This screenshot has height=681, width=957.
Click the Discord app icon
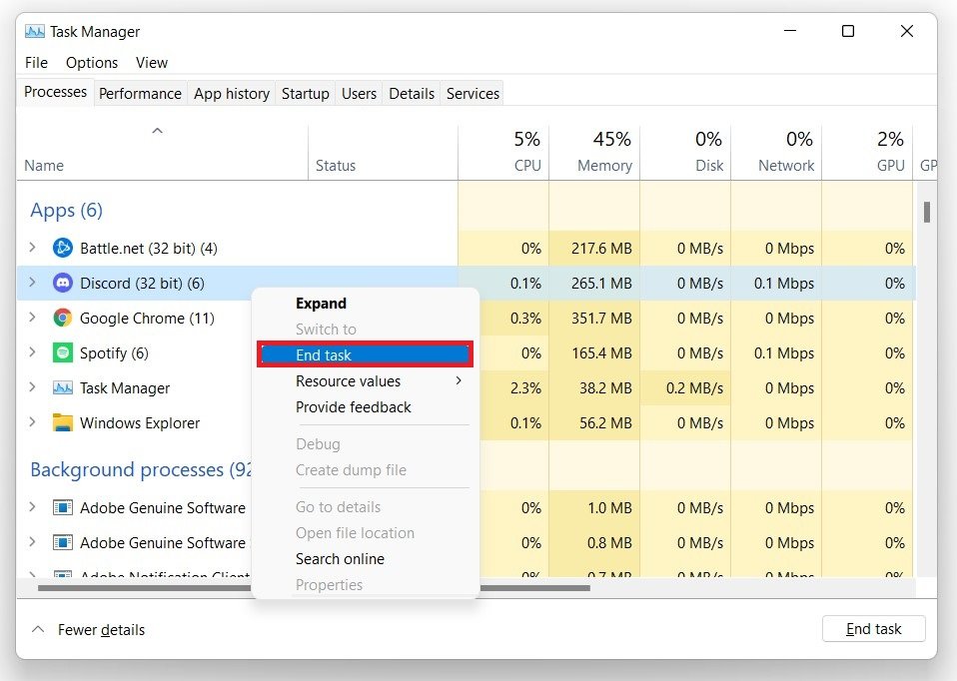[x=62, y=284]
